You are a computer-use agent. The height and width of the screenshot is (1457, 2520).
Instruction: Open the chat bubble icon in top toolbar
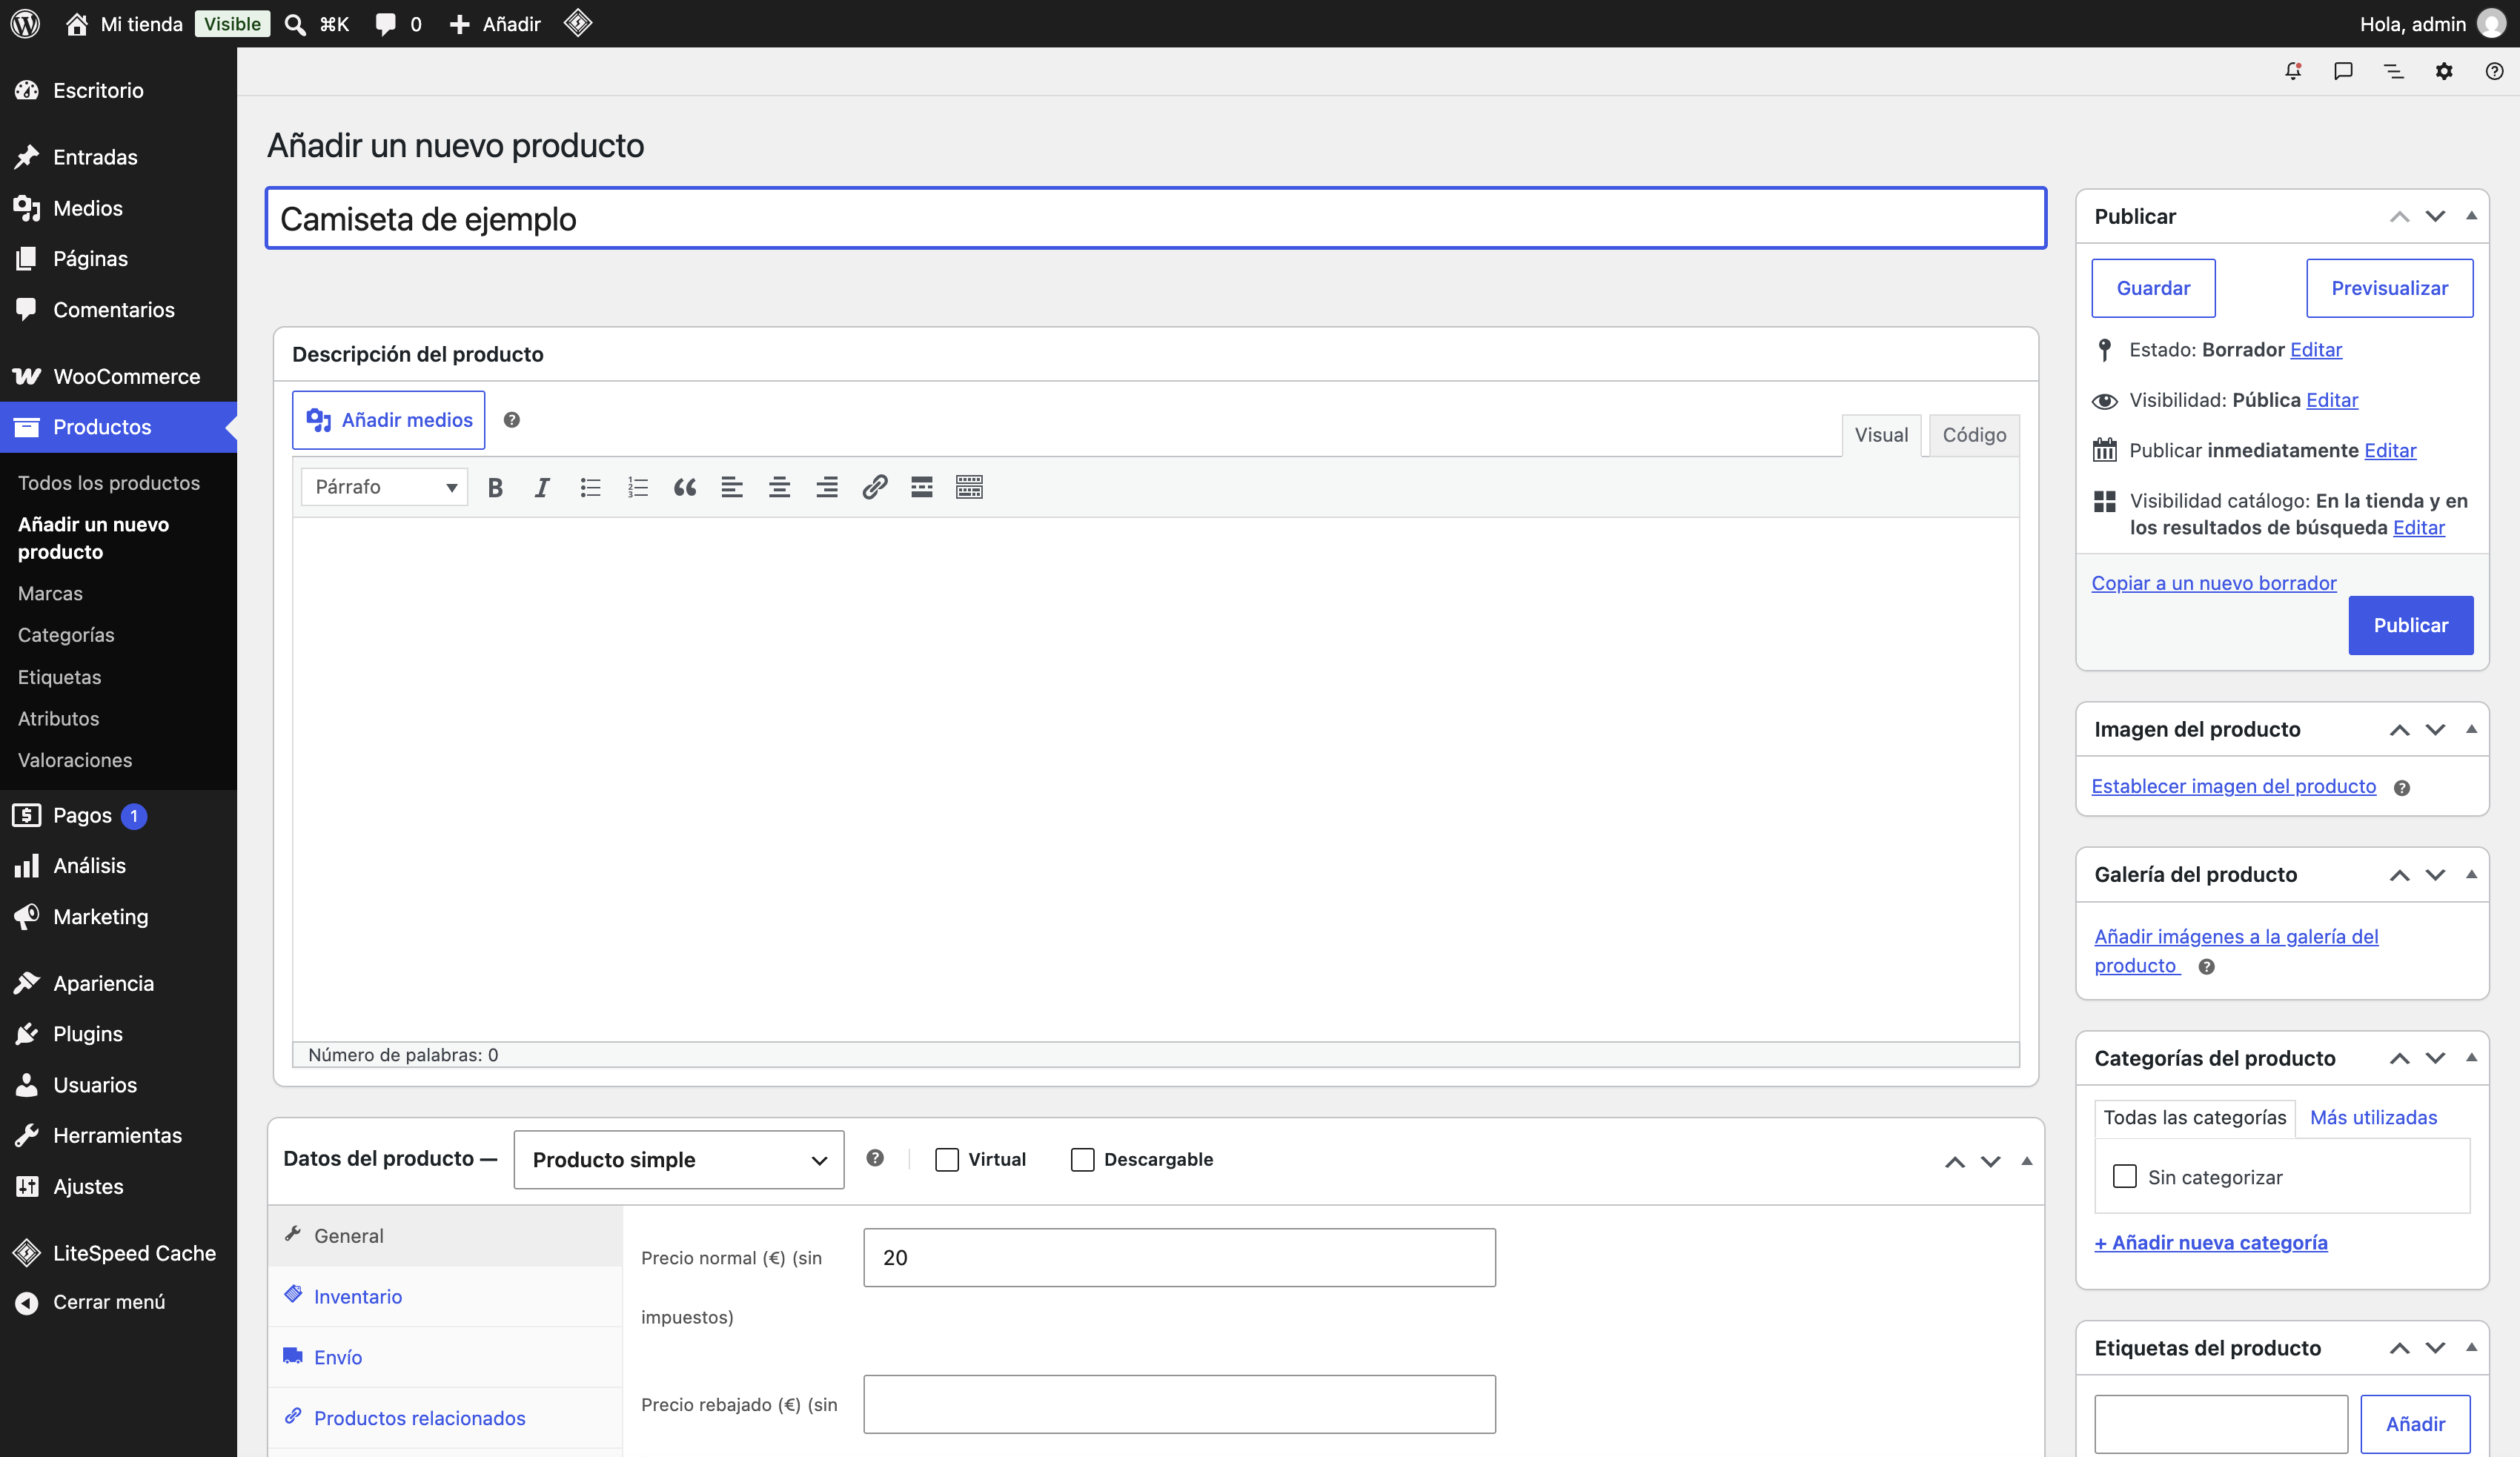click(x=2343, y=71)
